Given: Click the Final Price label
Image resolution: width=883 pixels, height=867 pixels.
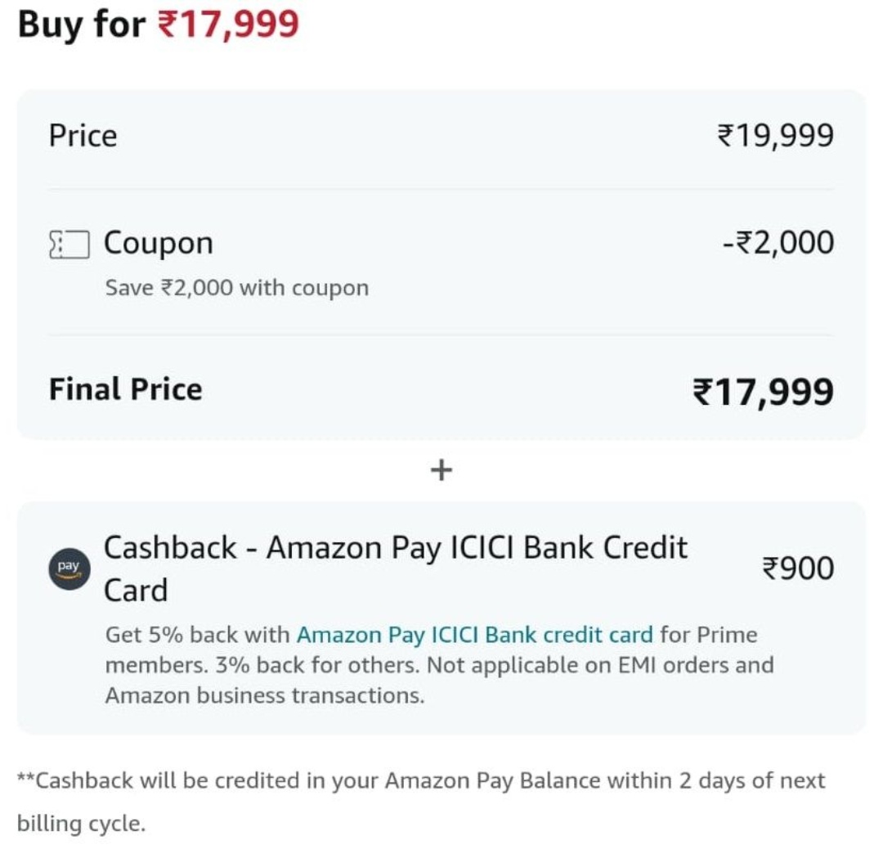Looking at the screenshot, I should 125,389.
